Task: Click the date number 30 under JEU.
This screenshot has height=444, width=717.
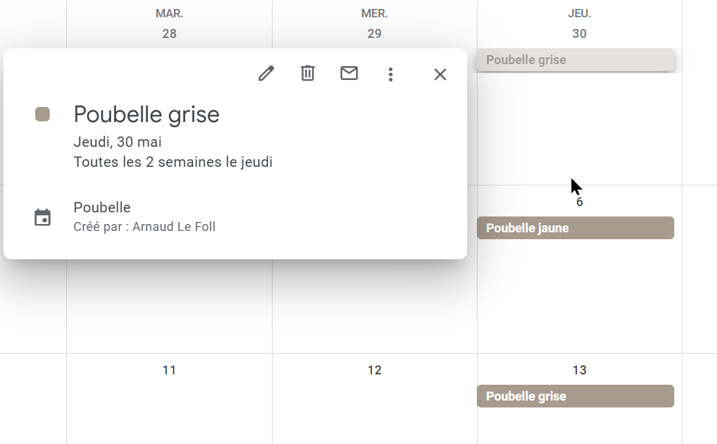Action: (x=580, y=34)
